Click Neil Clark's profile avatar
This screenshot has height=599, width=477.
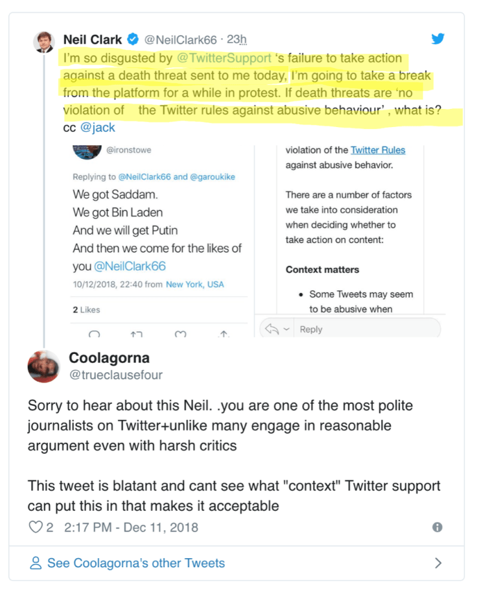pos(45,42)
